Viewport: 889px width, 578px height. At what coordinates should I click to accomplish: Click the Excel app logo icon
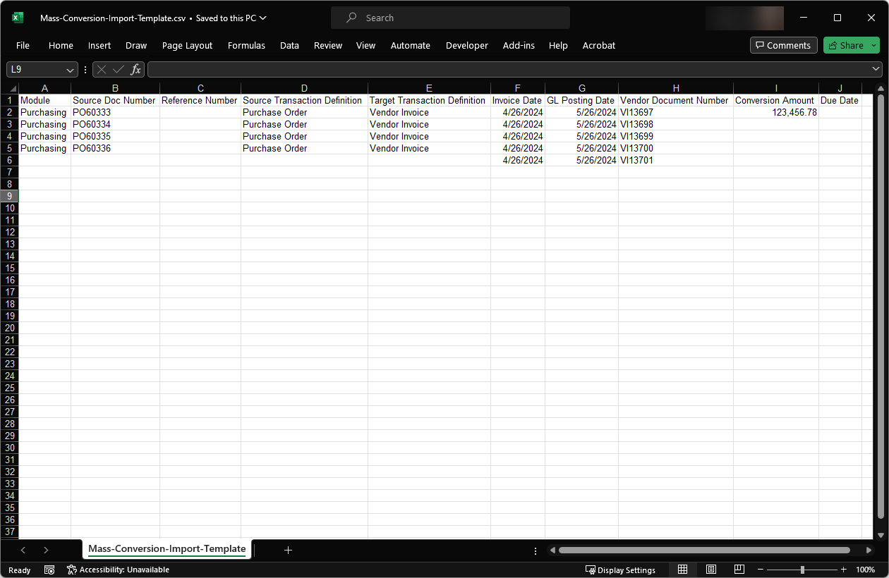pyautogui.click(x=18, y=18)
